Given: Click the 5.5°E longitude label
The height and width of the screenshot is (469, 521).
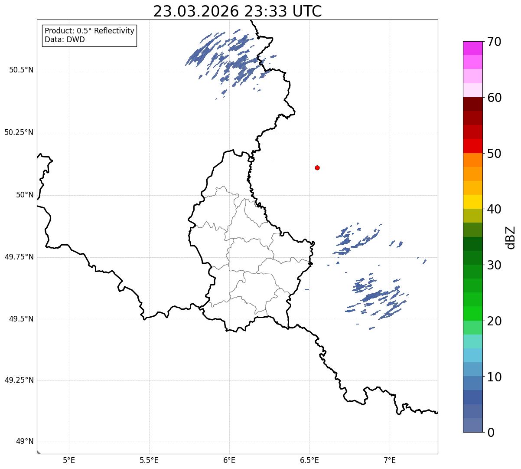Looking at the screenshot, I should (149, 460).
